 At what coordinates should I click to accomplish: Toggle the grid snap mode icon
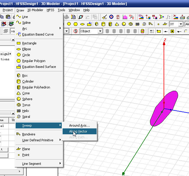pyautogui.click(x=152, y=31)
